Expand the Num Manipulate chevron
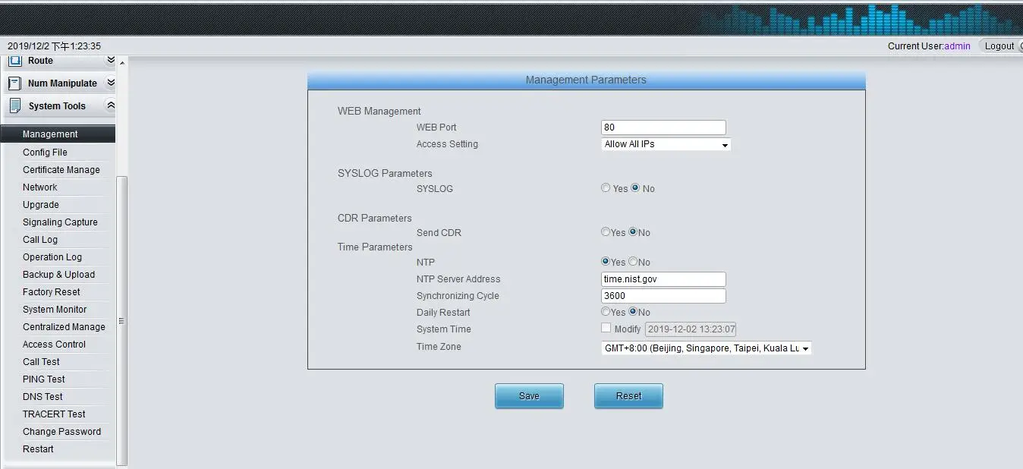This screenshot has width=1023, height=469. click(111, 83)
